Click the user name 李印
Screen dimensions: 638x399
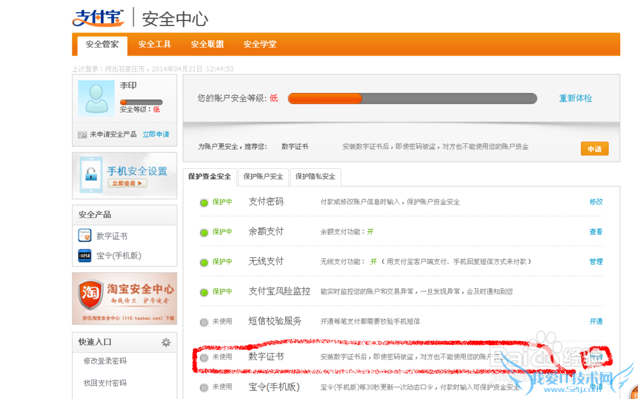(128, 85)
